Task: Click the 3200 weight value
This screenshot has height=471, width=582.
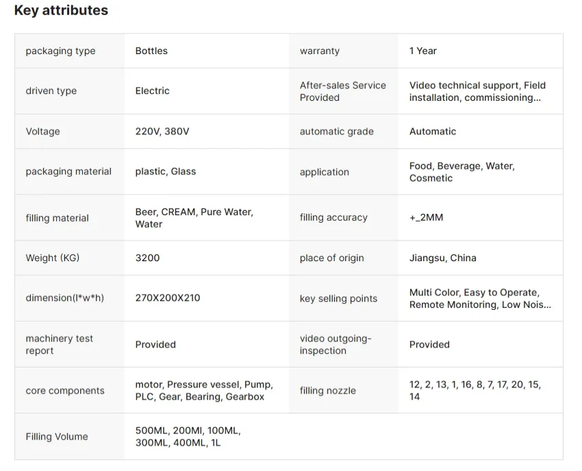Action: pyautogui.click(x=147, y=258)
